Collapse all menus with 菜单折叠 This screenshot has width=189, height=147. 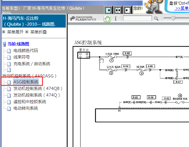39,32
